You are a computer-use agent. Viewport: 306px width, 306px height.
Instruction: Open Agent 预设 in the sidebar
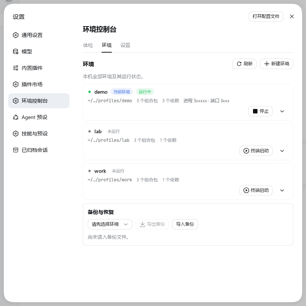[39, 117]
